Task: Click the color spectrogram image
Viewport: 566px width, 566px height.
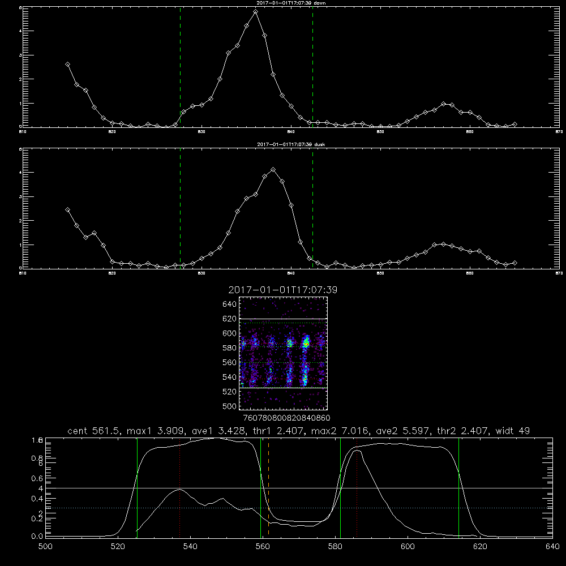Action: tap(284, 353)
